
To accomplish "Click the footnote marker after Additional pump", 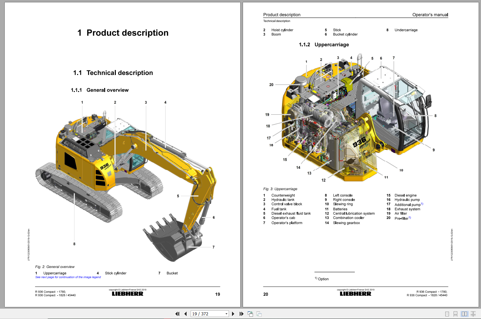I will (422, 204).
